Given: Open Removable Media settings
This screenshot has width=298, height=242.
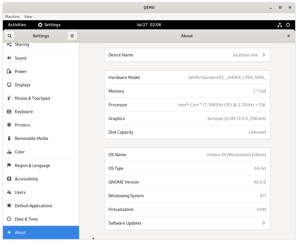Looking at the screenshot, I should pos(41,139).
